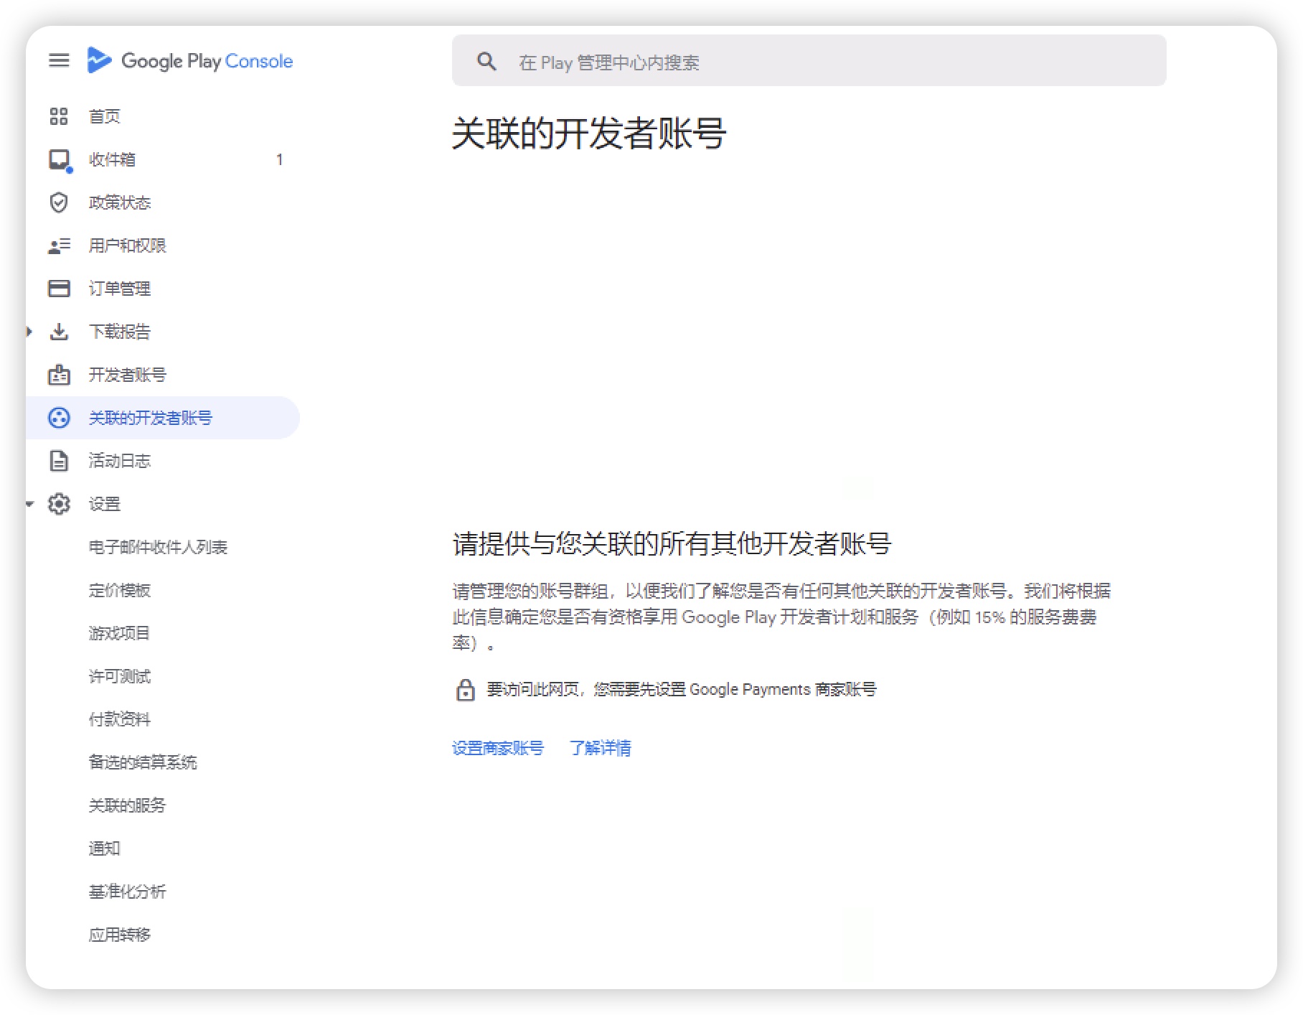Click the 关联的开发者账号 circle icon
The image size is (1303, 1015).
59,418
